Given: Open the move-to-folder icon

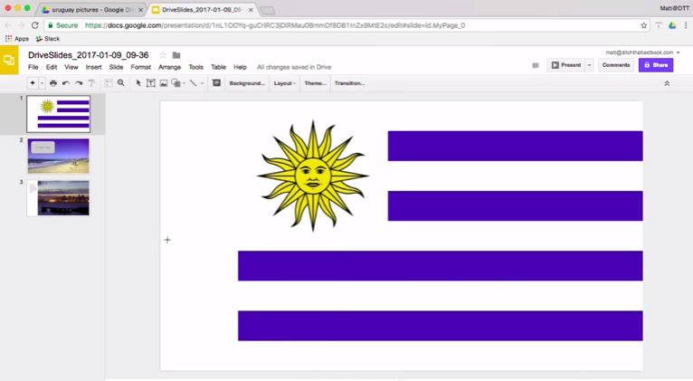Looking at the screenshot, I should 176,55.
